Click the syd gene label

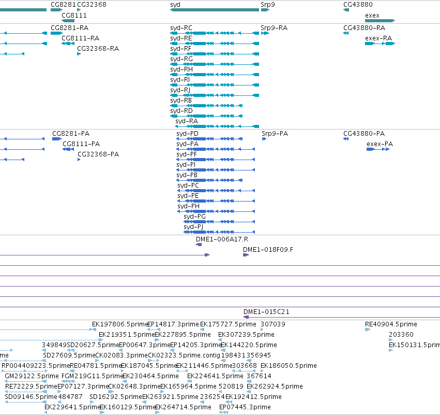tap(175, 5)
